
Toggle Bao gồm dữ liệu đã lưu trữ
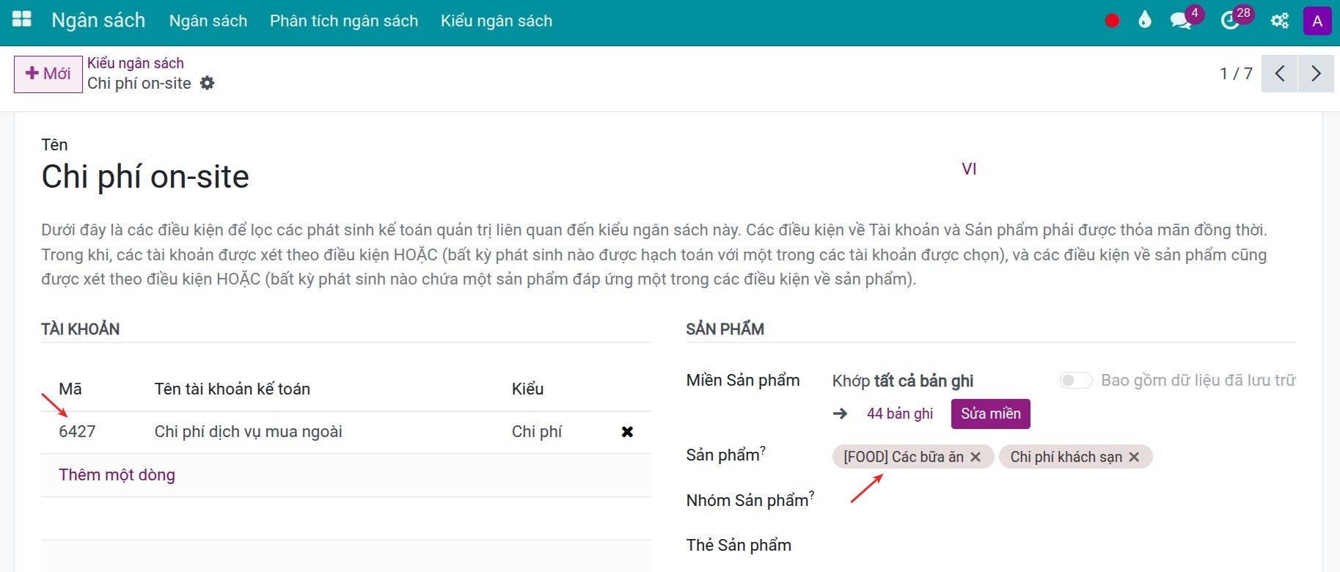pyautogui.click(x=1075, y=380)
